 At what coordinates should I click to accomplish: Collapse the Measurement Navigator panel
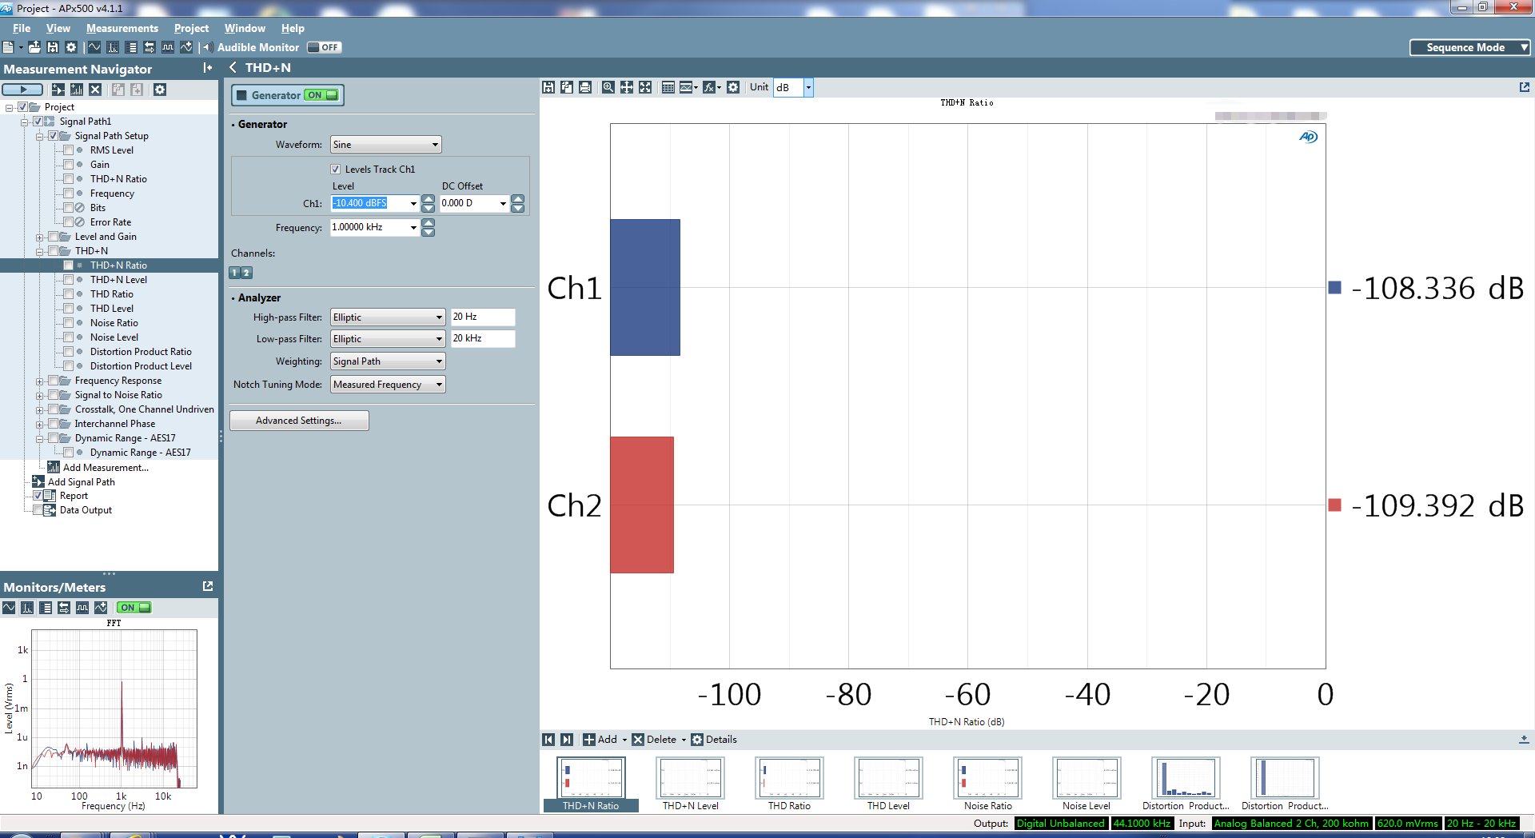pos(208,68)
